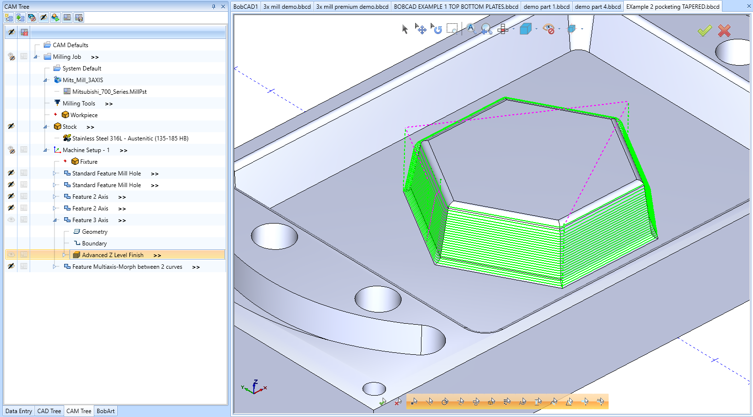Open the CAD Tree panel tab at bottom
Viewport: 753px width, 417px height.
[49, 411]
